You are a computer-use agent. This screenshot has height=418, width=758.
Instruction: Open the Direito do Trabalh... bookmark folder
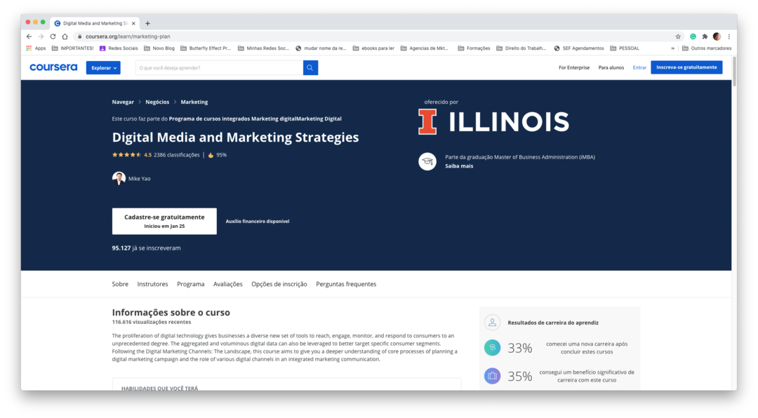521,48
